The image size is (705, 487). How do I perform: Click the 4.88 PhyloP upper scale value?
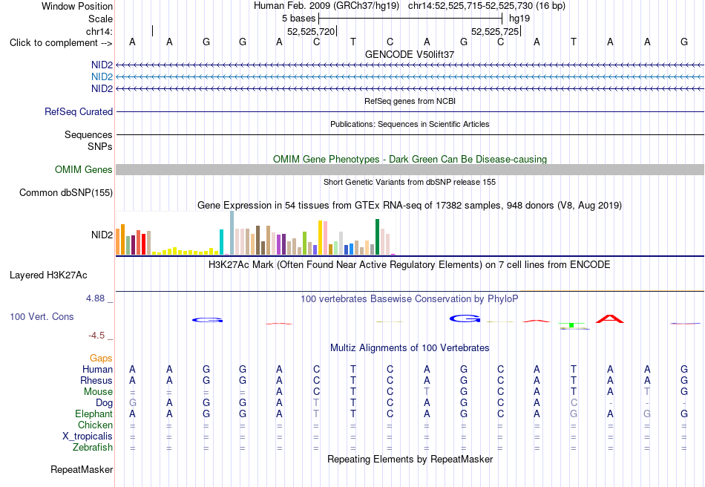[x=95, y=298]
